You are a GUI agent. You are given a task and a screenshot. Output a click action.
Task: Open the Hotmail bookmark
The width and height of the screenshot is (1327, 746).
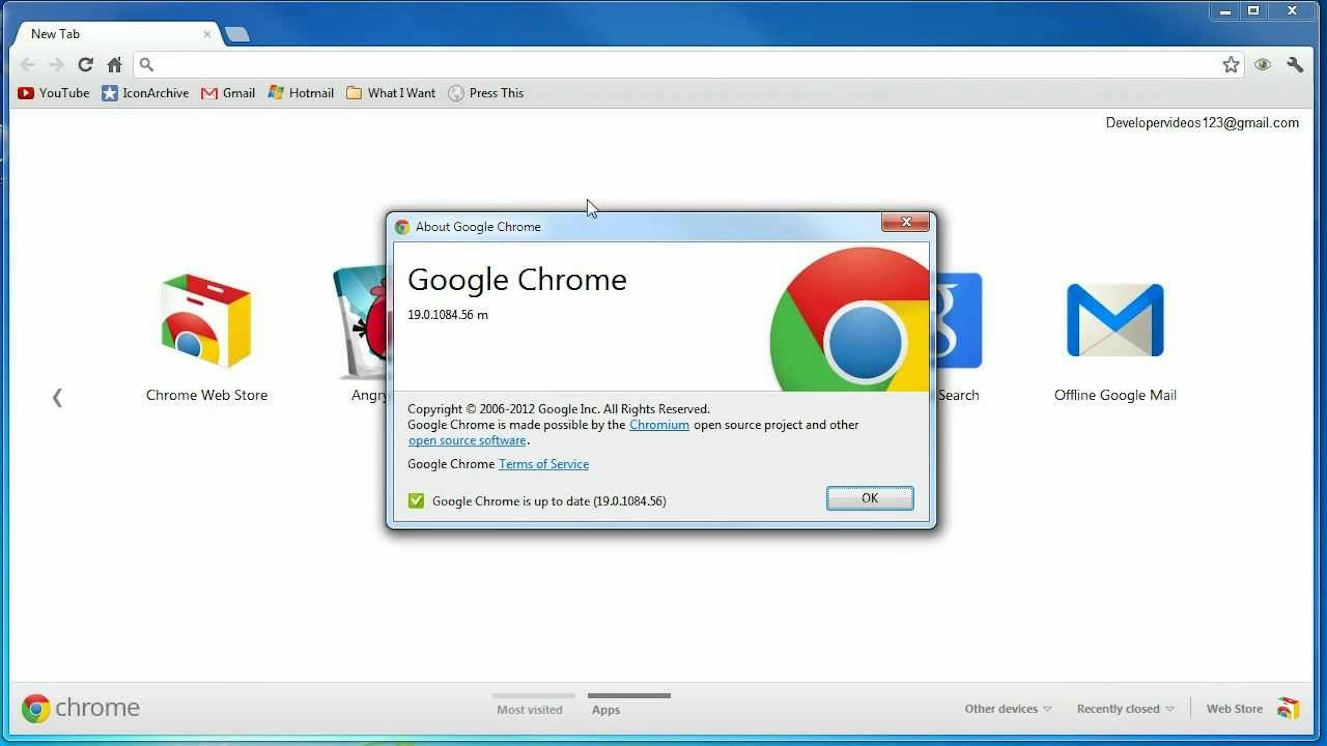pyautogui.click(x=301, y=93)
